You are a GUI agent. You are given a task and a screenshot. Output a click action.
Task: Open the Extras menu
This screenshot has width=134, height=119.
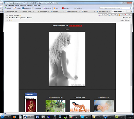click(x=35, y=6)
